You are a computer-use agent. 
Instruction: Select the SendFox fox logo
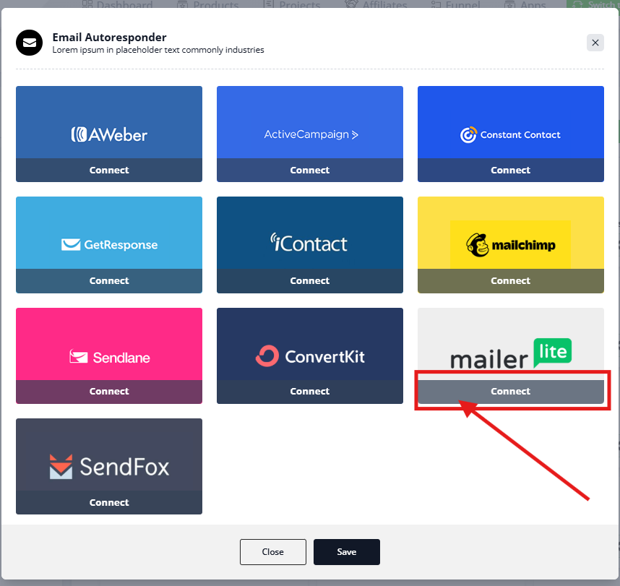[x=61, y=467]
